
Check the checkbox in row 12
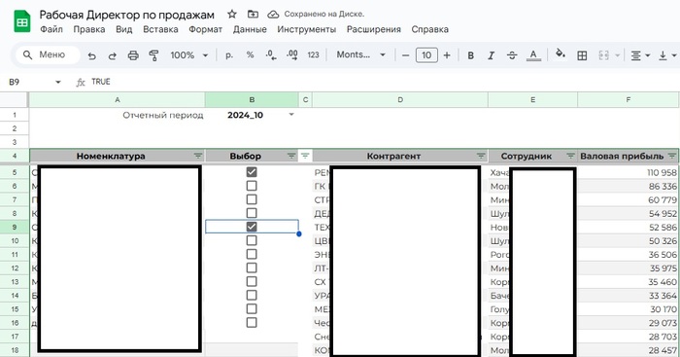point(252,268)
